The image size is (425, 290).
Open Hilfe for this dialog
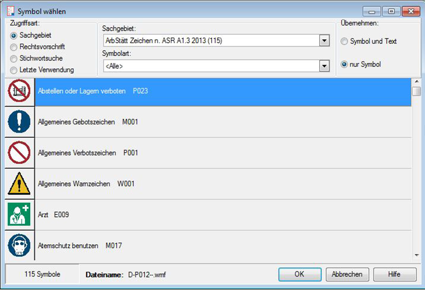click(394, 274)
